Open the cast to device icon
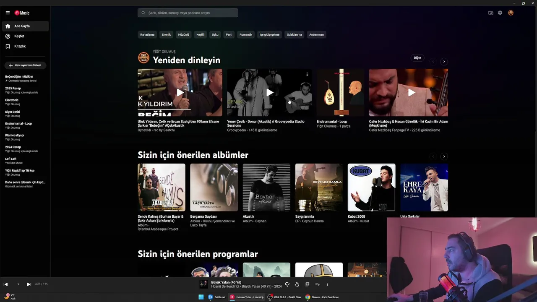The height and width of the screenshot is (302, 537). click(491, 13)
